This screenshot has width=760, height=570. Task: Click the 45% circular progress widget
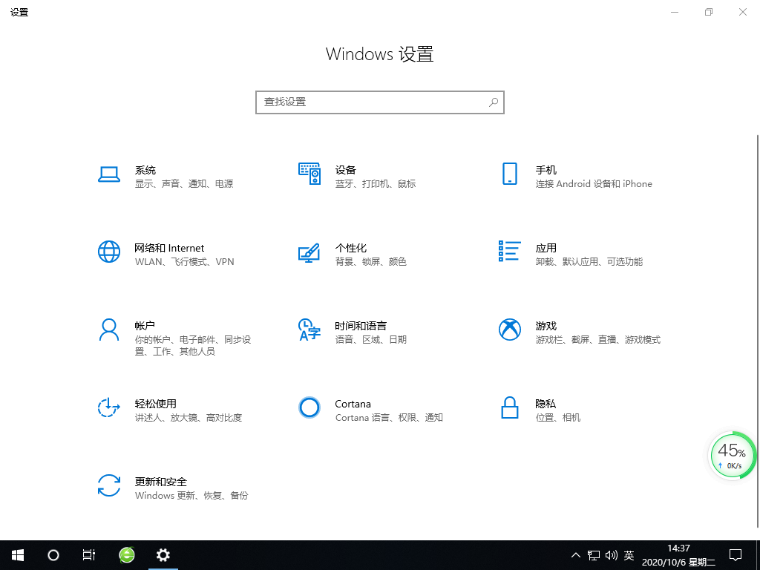(732, 455)
